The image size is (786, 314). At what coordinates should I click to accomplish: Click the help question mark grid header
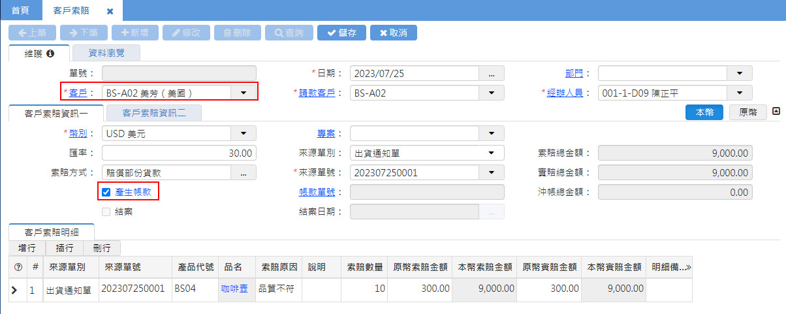tap(18, 267)
